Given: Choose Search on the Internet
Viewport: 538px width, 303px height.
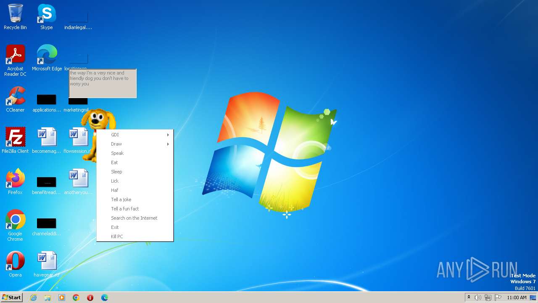Looking at the screenshot, I should click(135, 218).
